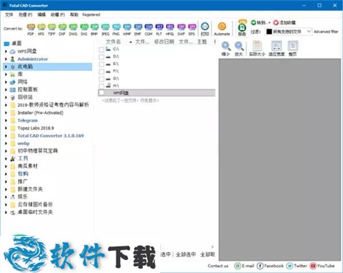This screenshot has width=343, height=273.
Task: Expand the Topaz Labs 2018.9 folder
Action: click(6, 128)
